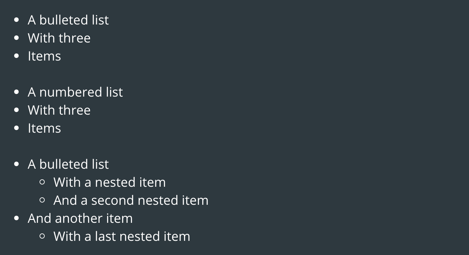The image size is (469, 255).
Task: Click hollow bullet beside 'And a second nested item'
Action: point(42,200)
